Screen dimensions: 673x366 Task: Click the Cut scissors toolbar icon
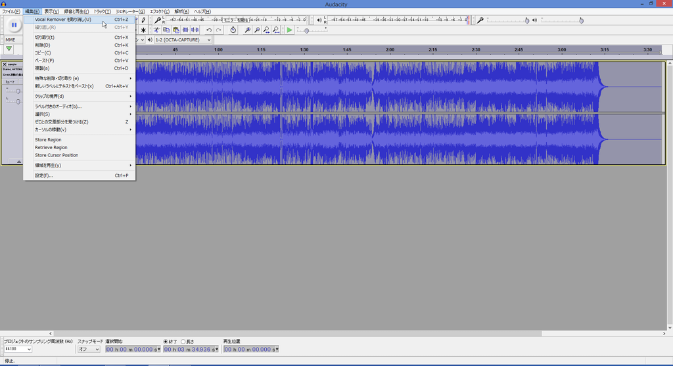[156, 30]
